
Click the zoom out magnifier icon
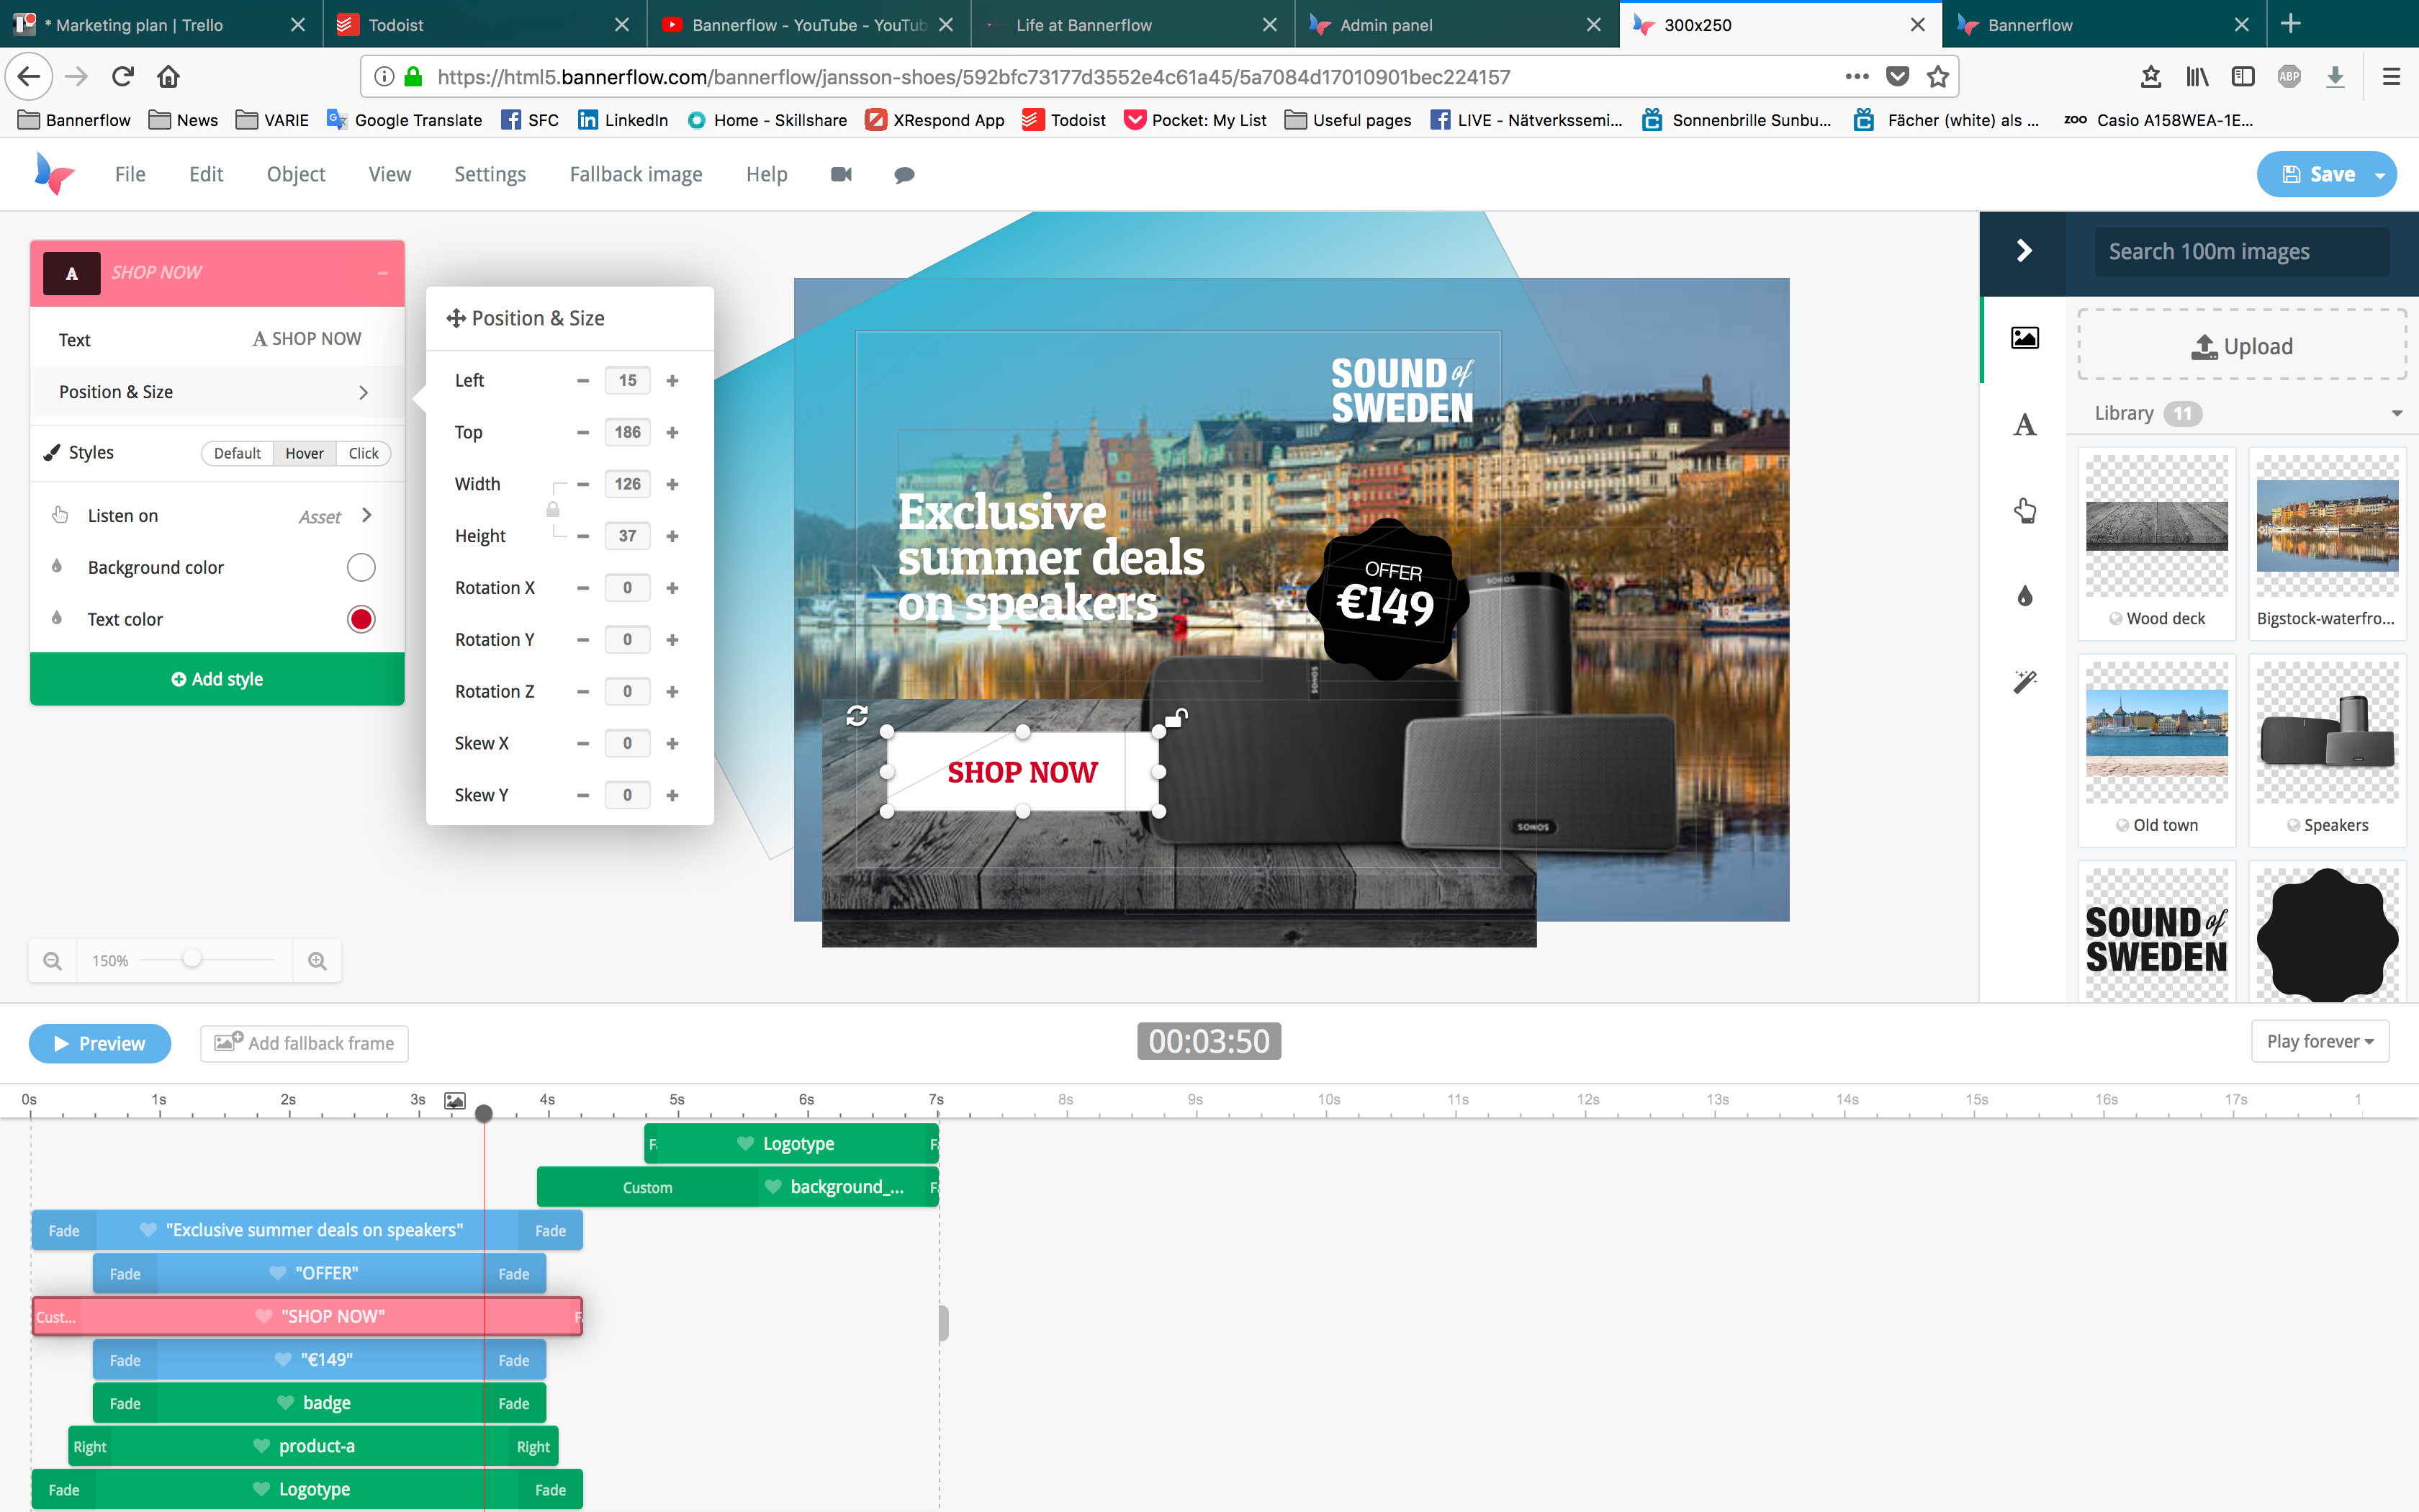[x=53, y=961]
